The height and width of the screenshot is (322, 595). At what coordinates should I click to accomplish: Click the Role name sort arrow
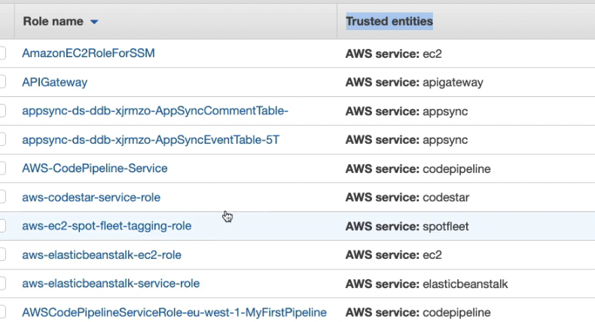click(x=94, y=22)
